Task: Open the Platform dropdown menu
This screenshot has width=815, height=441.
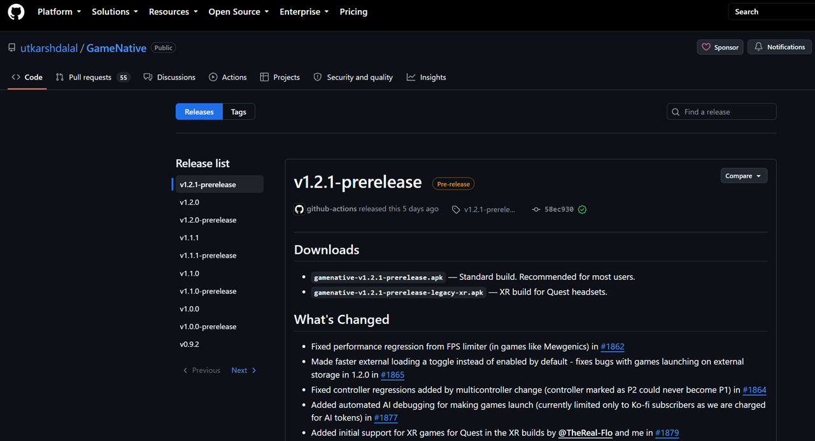Action: pyautogui.click(x=59, y=11)
